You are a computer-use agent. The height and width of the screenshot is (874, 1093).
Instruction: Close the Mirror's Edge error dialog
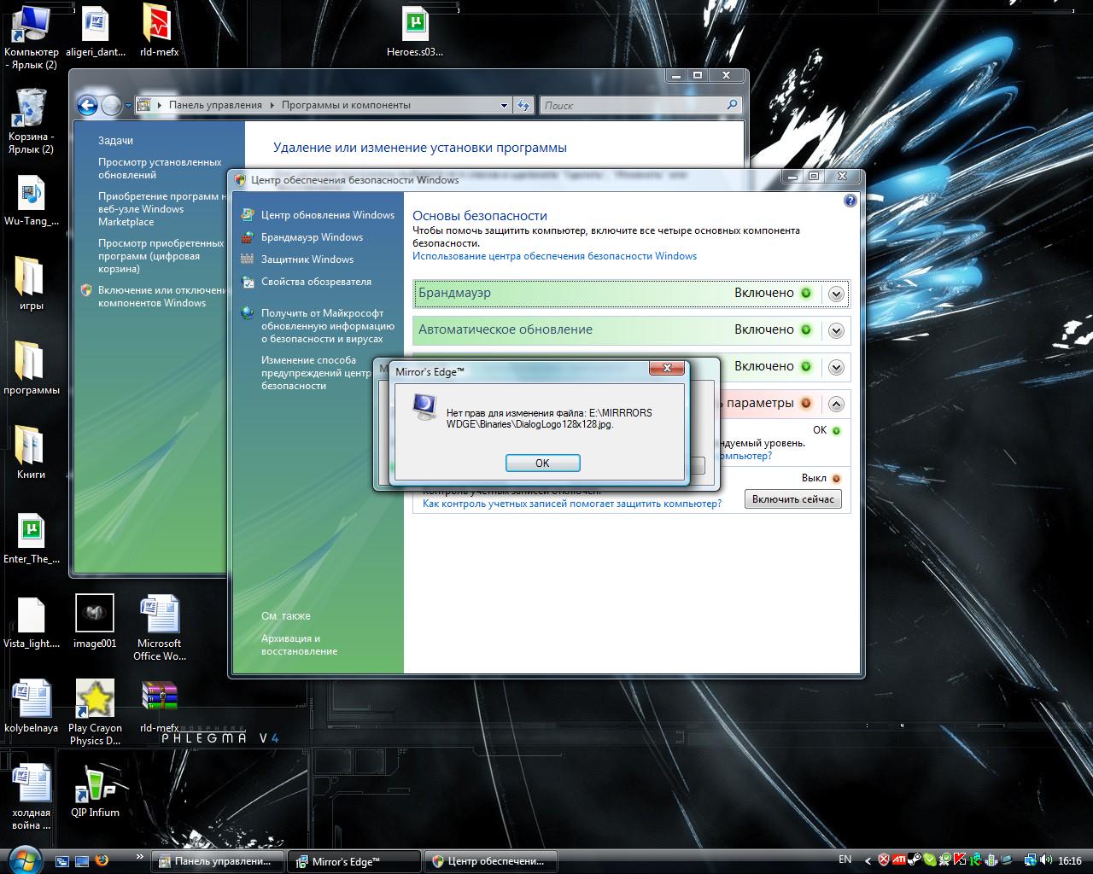click(666, 369)
